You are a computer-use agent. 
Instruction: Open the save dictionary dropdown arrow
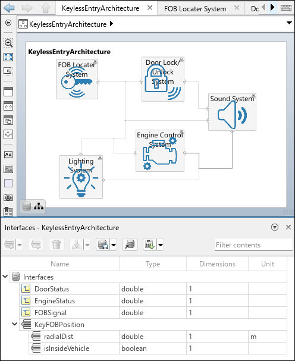tap(114, 245)
